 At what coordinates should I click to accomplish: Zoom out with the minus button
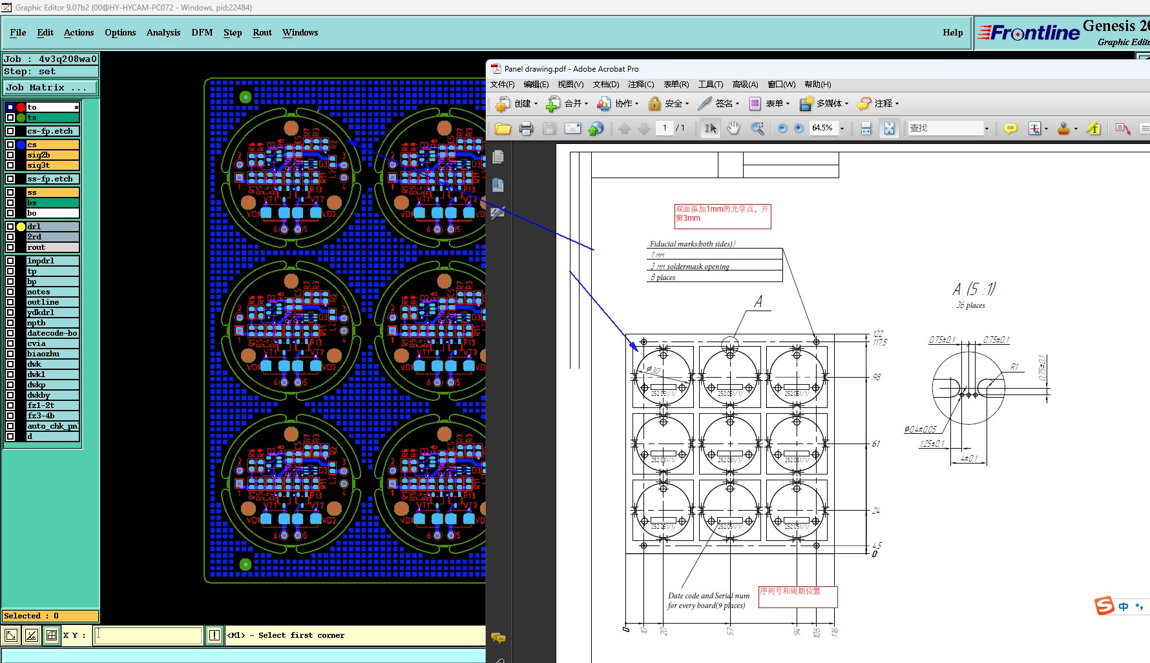point(782,128)
